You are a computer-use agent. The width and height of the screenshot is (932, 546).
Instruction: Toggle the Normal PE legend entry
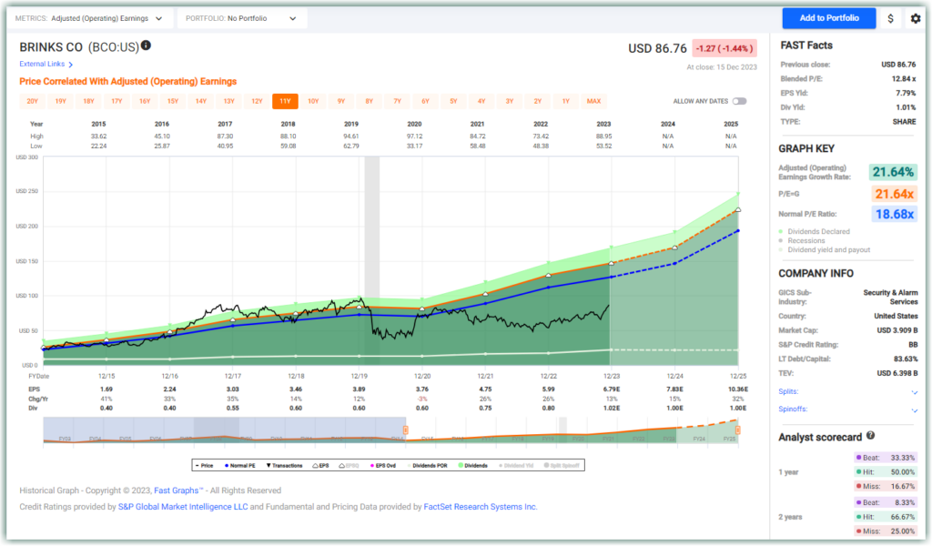click(x=240, y=465)
